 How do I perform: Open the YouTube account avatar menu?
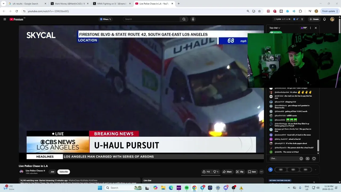click(x=332, y=19)
